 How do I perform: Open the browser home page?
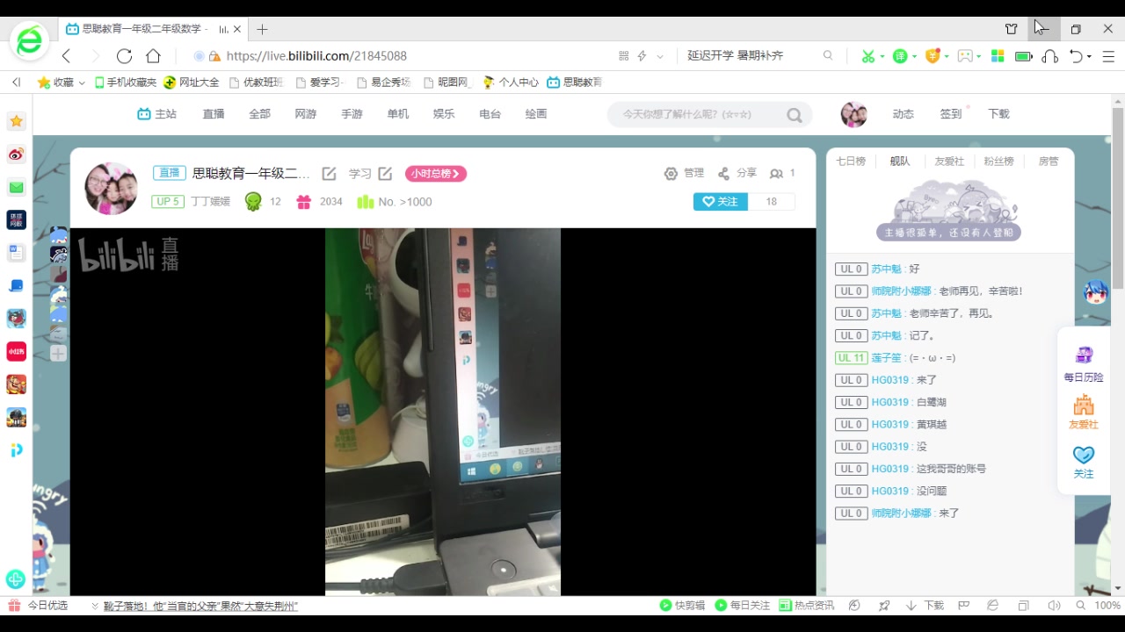click(x=153, y=56)
